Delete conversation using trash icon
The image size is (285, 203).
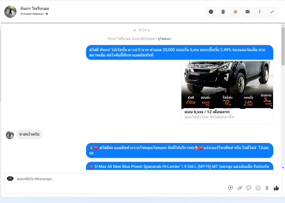223,12
